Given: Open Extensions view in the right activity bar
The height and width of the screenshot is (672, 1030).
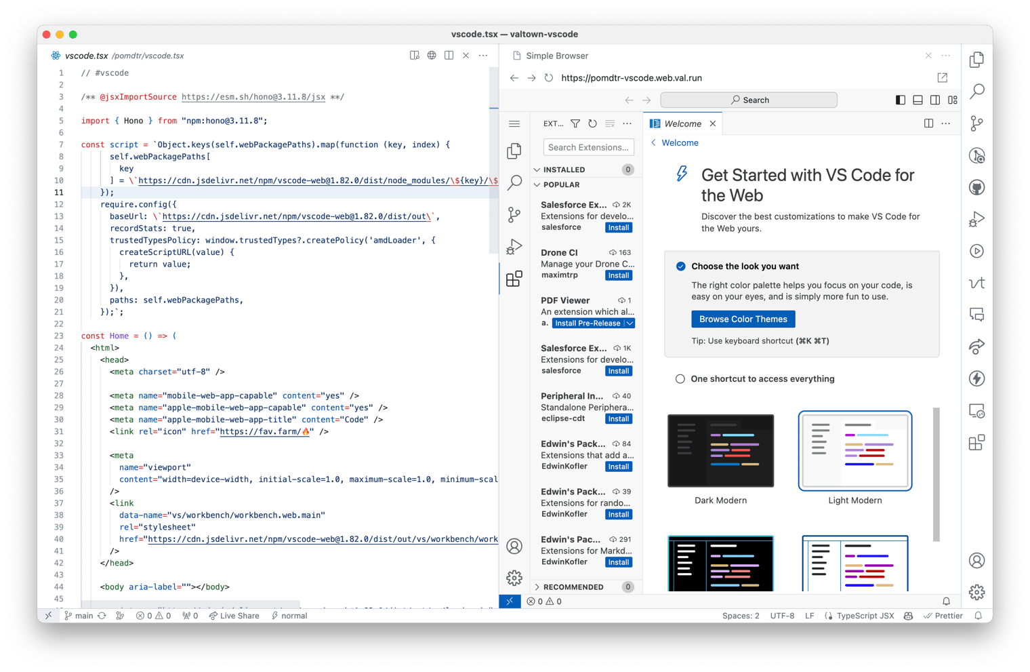Looking at the screenshot, I should tap(976, 443).
